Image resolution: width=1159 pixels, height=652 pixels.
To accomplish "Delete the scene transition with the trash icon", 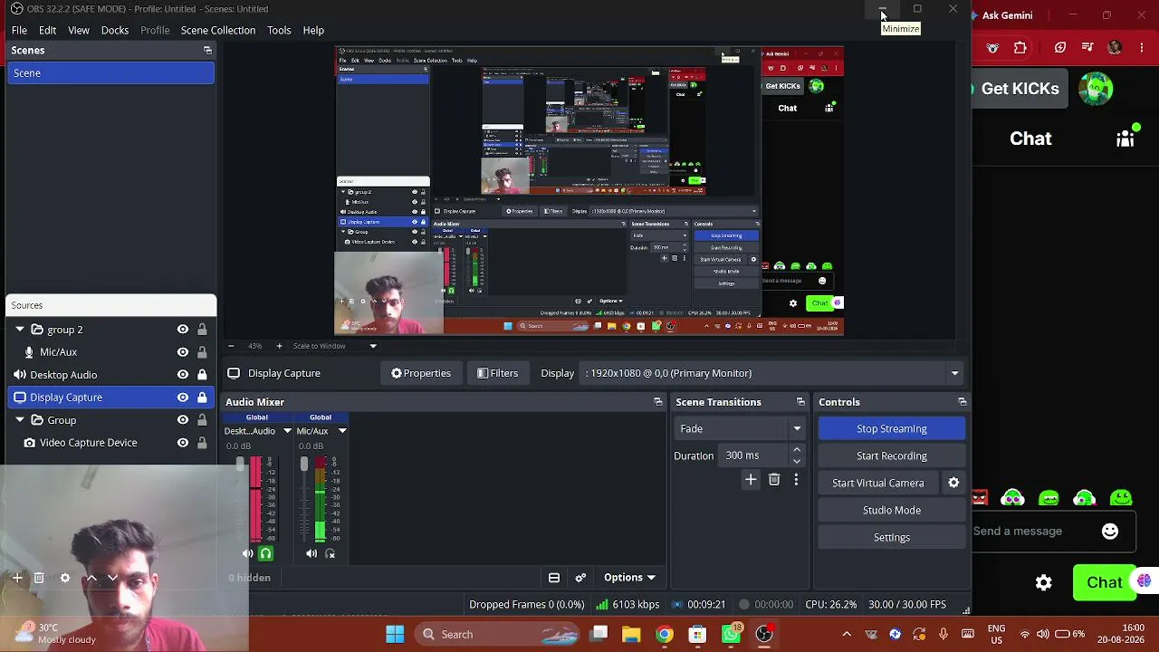I will (x=774, y=480).
